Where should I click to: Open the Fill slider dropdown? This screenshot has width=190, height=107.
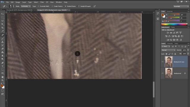coord(188,54)
